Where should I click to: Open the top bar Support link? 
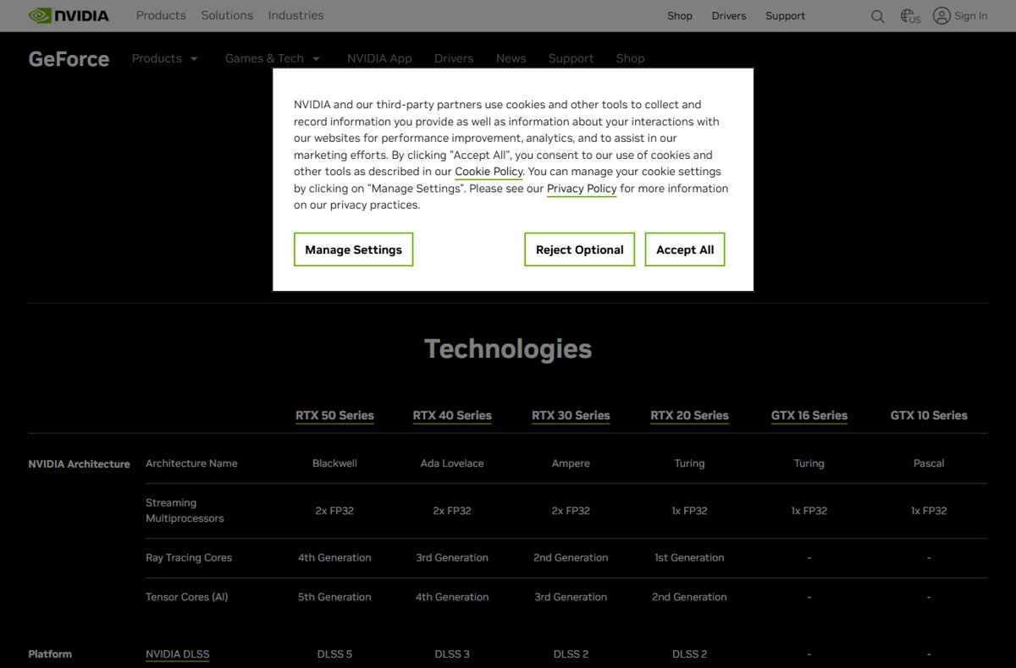[x=786, y=16]
